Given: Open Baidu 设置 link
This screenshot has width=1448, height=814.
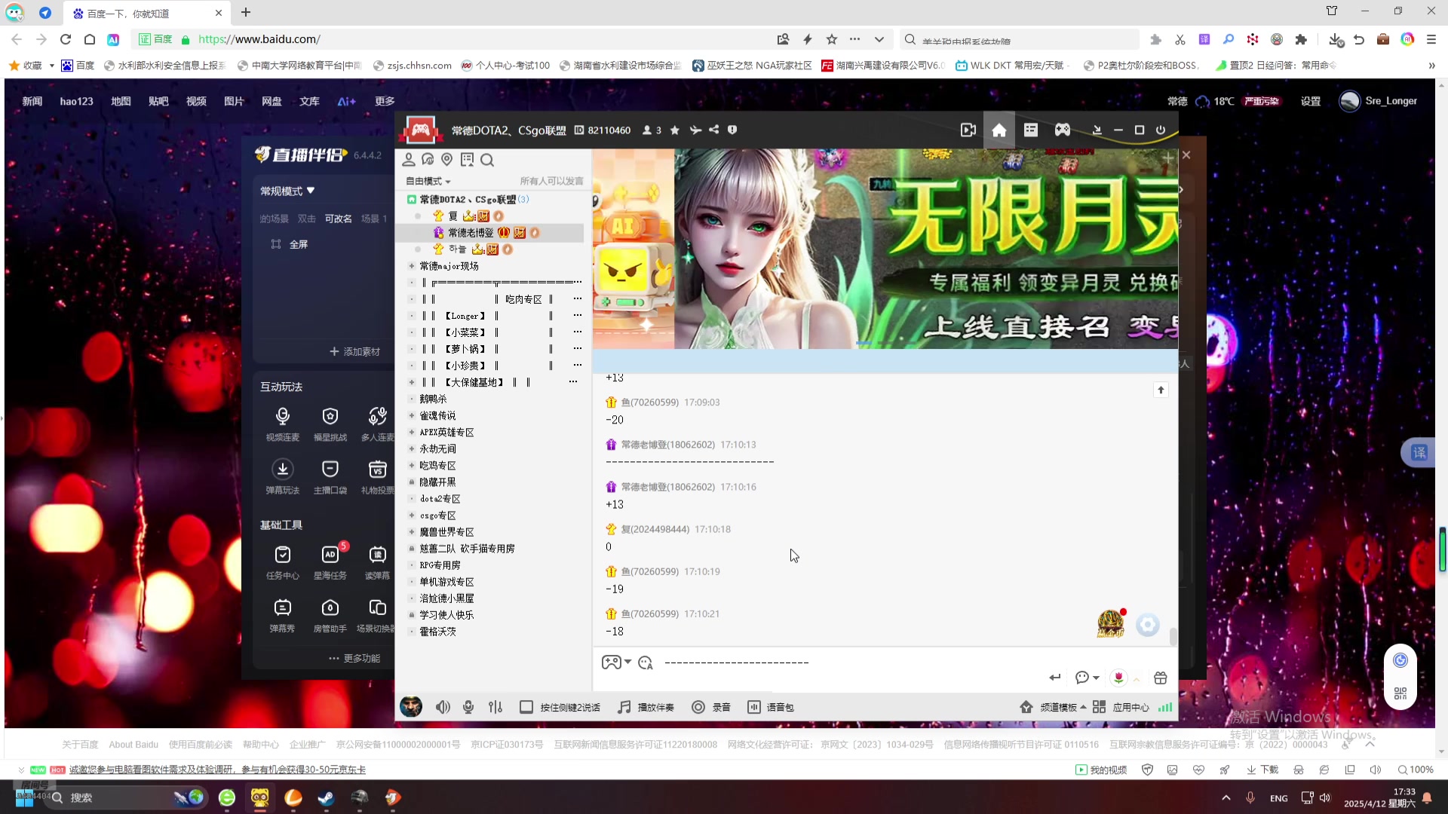Looking at the screenshot, I should coord(1310,101).
